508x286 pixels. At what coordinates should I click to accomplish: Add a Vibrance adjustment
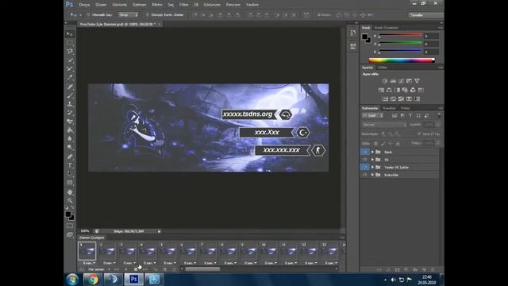point(417,81)
